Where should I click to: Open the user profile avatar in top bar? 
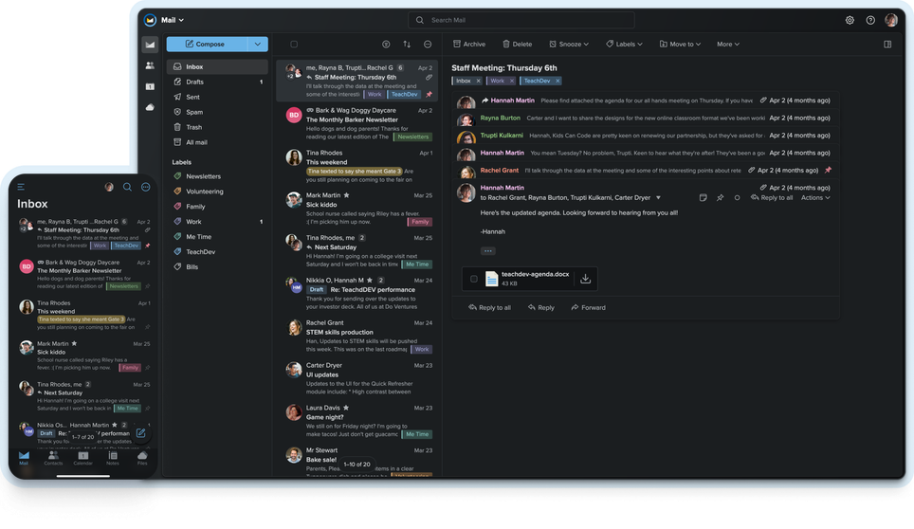pyautogui.click(x=890, y=21)
